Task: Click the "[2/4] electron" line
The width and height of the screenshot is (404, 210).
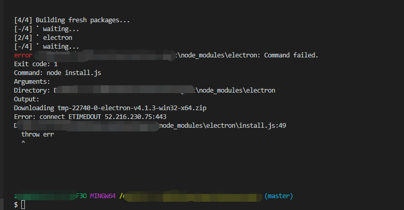Action: (x=43, y=38)
